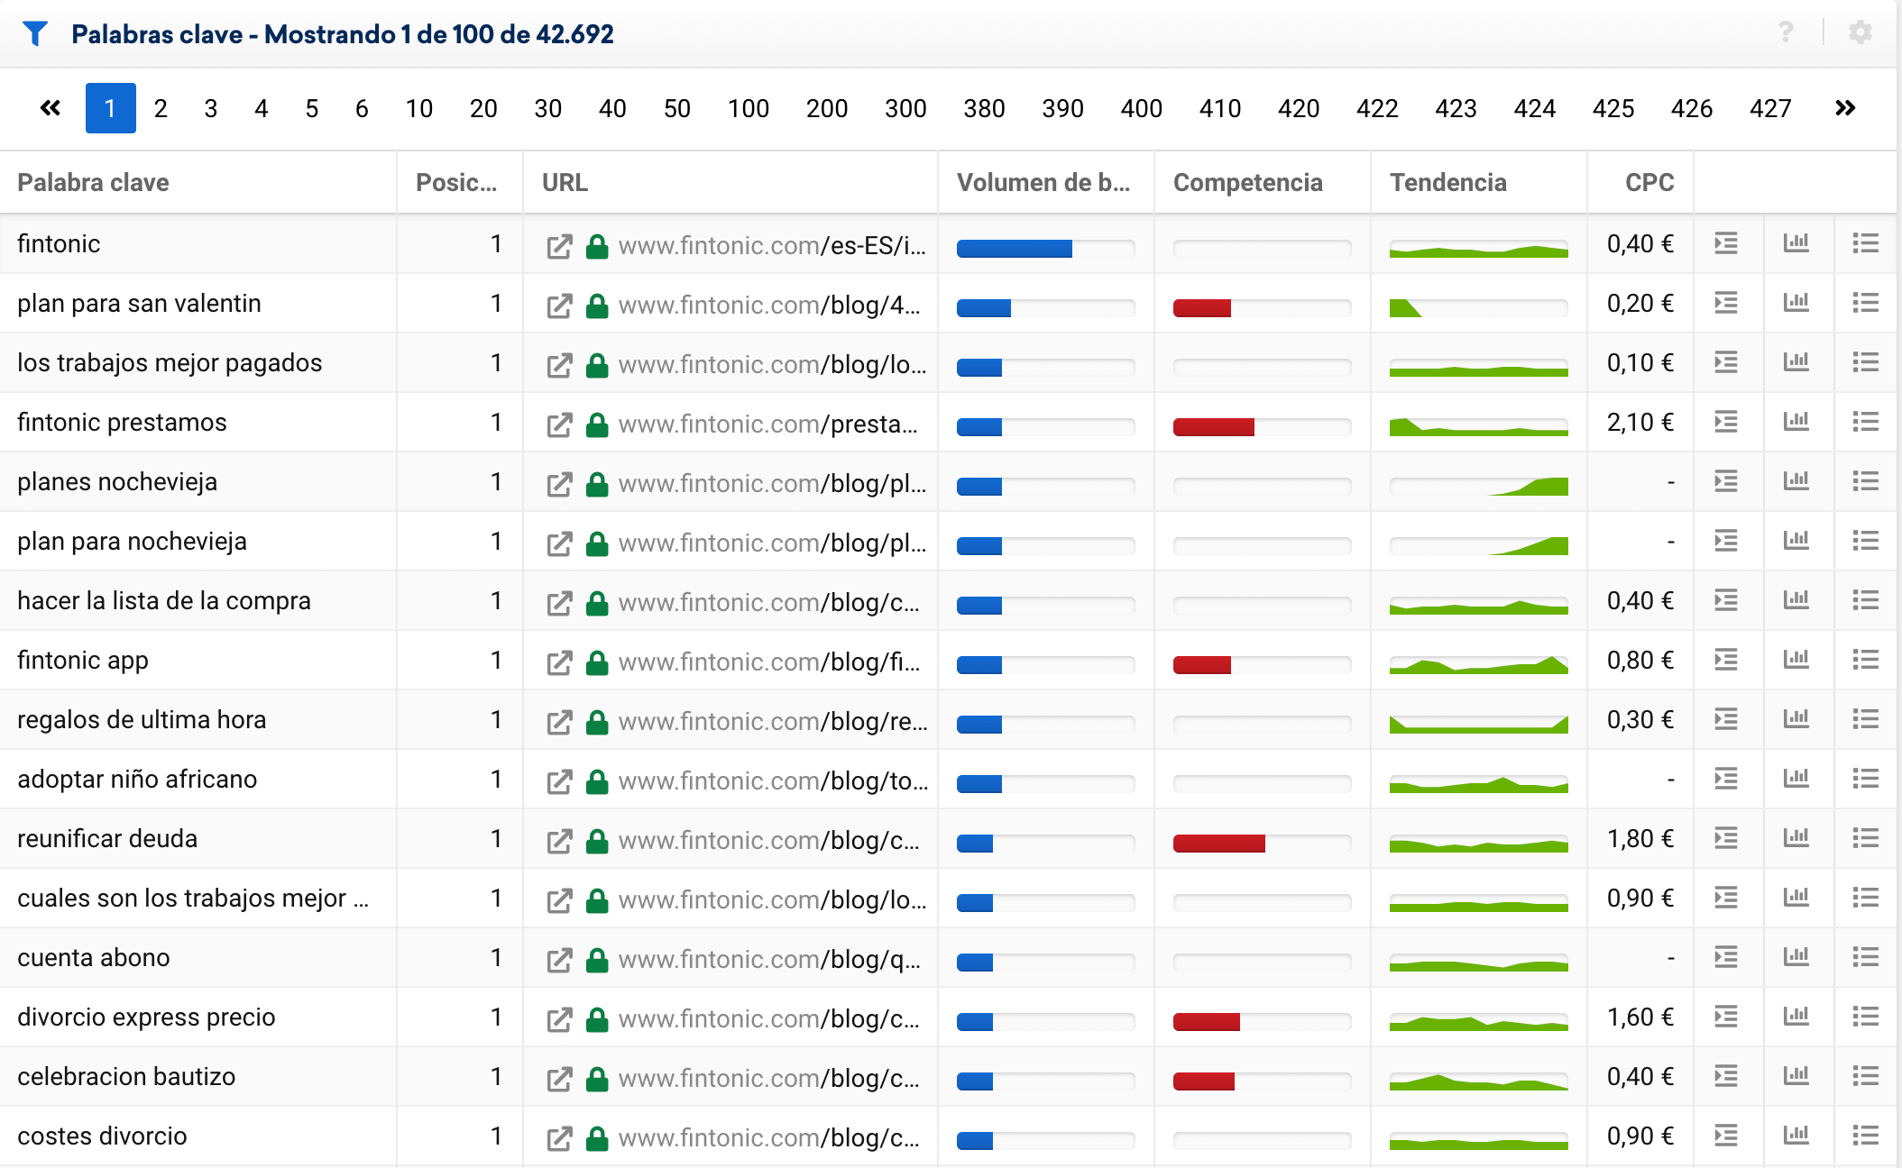Image resolution: width=1902 pixels, height=1168 pixels.
Task: Sort by Volumen de búsqueda column header
Action: (x=1043, y=182)
